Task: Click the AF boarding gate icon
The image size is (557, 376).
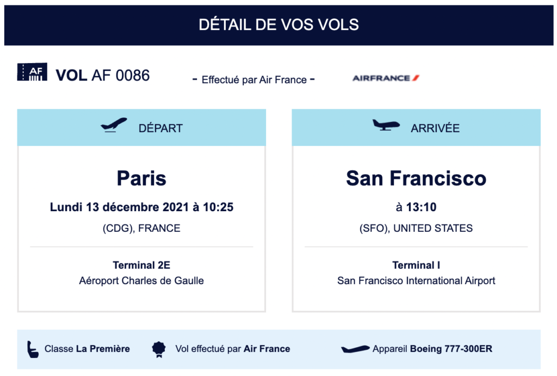Action: (32, 72)
